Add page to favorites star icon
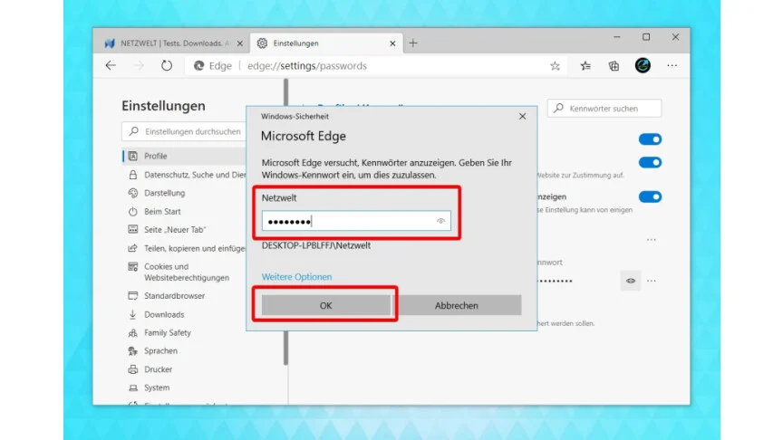The height and width of the screenshot is (440, 783). [x=555, y=66]
